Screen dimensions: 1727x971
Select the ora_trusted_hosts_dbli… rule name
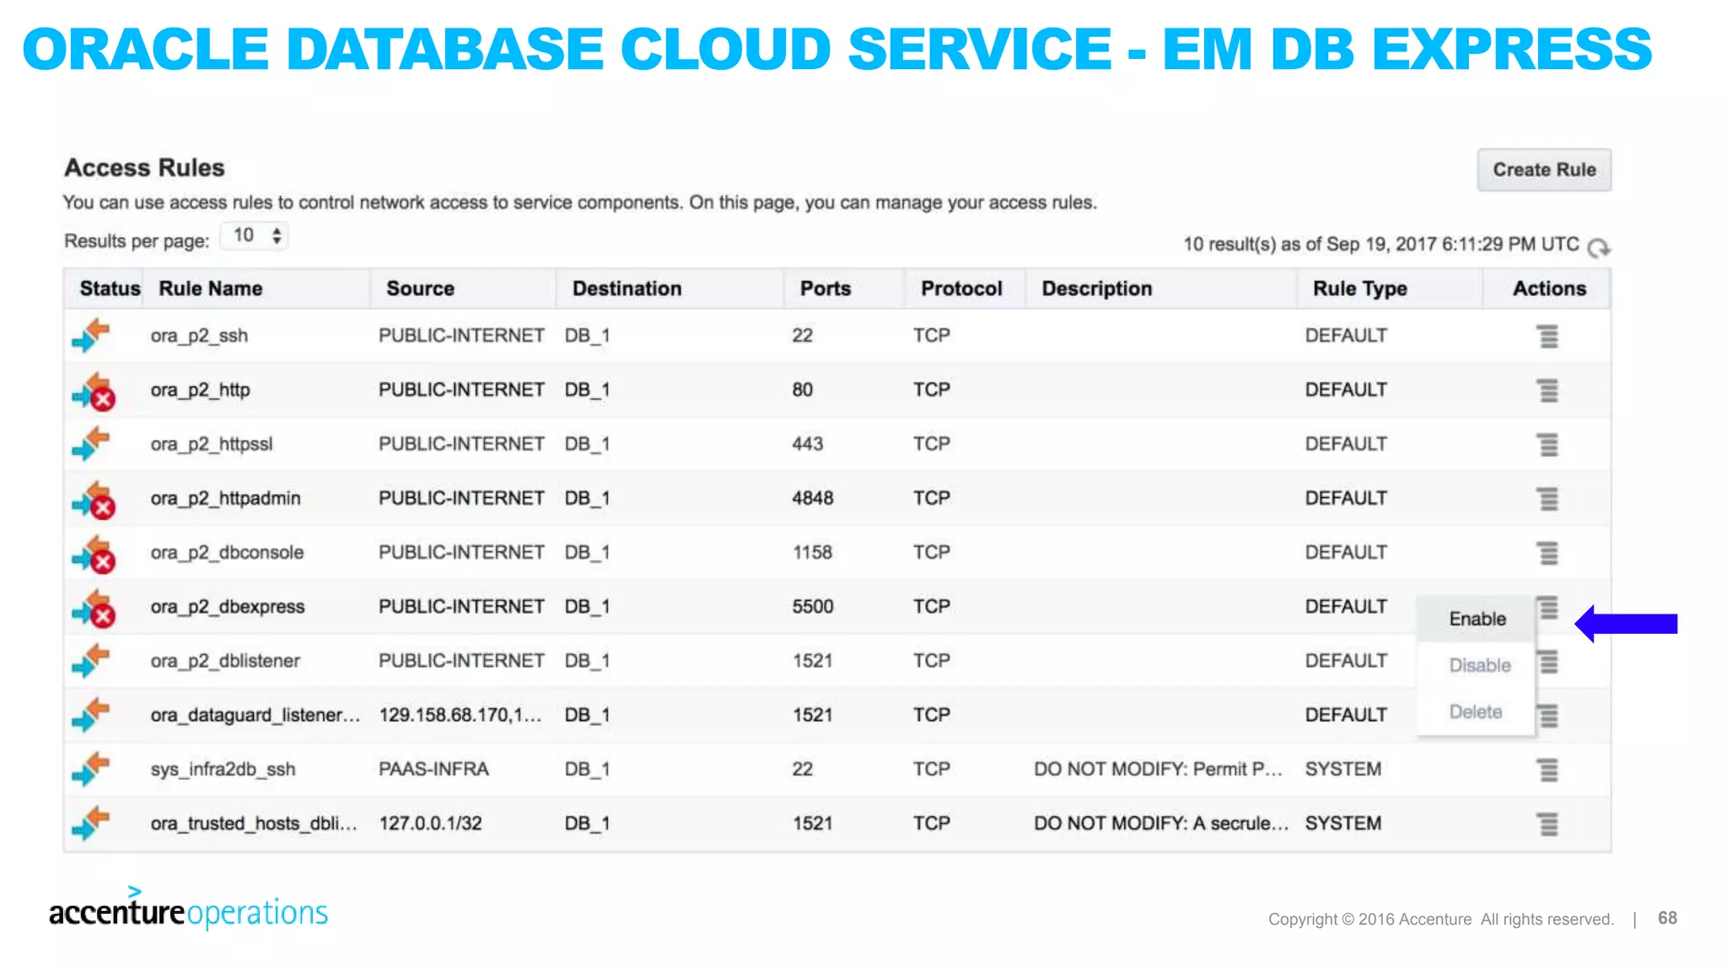(254, 823)
